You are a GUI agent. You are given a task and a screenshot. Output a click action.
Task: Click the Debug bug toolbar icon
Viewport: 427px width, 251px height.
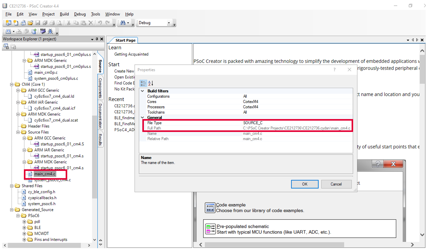pyautogui.click(x=50, y=31)
